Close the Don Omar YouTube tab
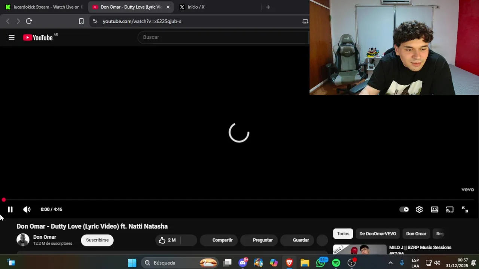The width and height of the screenshot is (479, 269). 168,7
